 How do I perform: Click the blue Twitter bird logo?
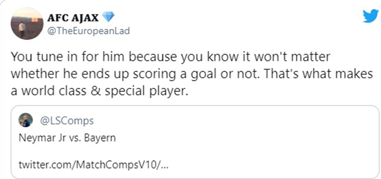click(371, 16)
